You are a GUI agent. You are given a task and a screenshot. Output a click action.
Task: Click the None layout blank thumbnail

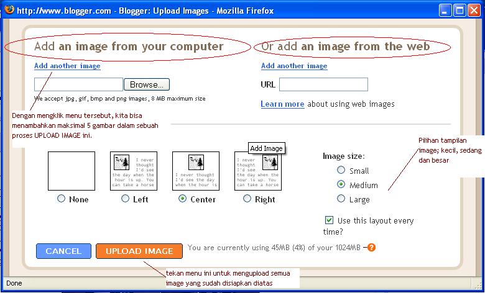[72, 171]
